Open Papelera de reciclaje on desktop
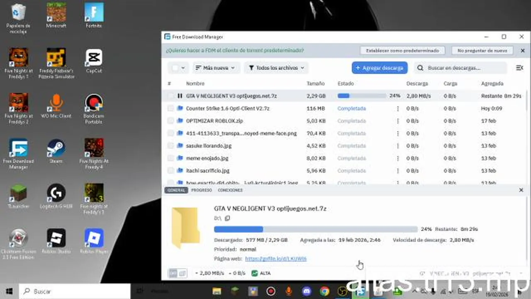The height and width of the screenshot is (299, 531). coord(18,19)
